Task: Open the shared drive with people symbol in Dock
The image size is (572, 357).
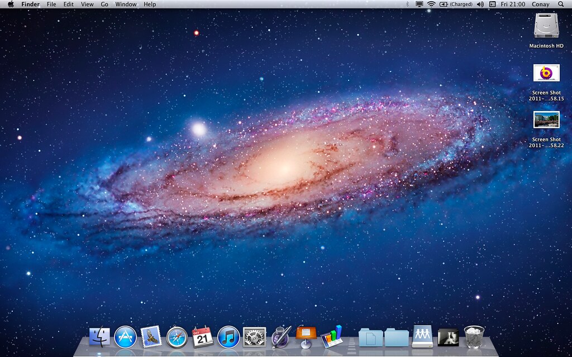Action: [x=422, y=336]
